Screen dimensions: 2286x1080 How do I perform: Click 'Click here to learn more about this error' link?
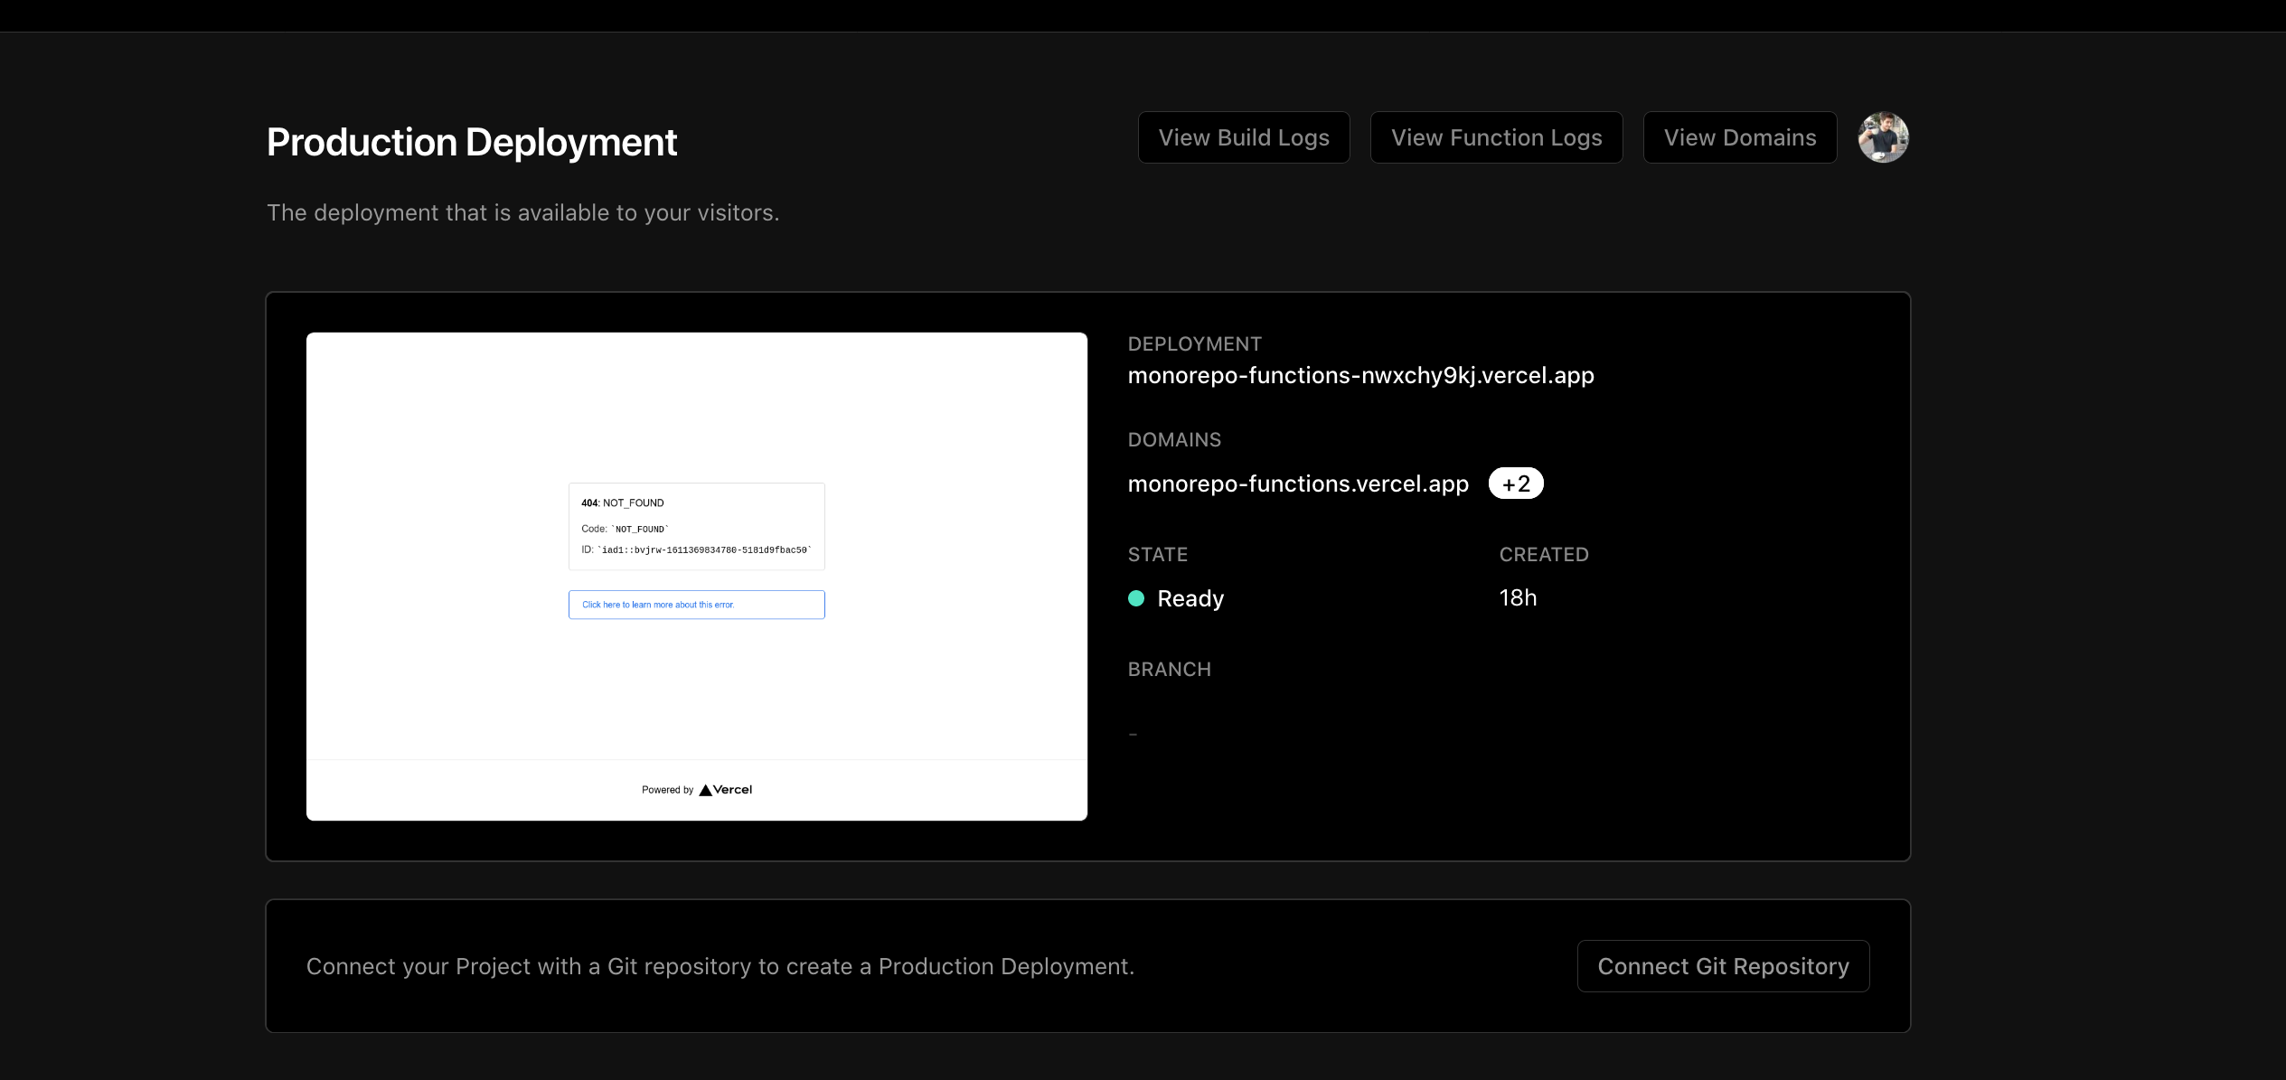coord(696,605)
